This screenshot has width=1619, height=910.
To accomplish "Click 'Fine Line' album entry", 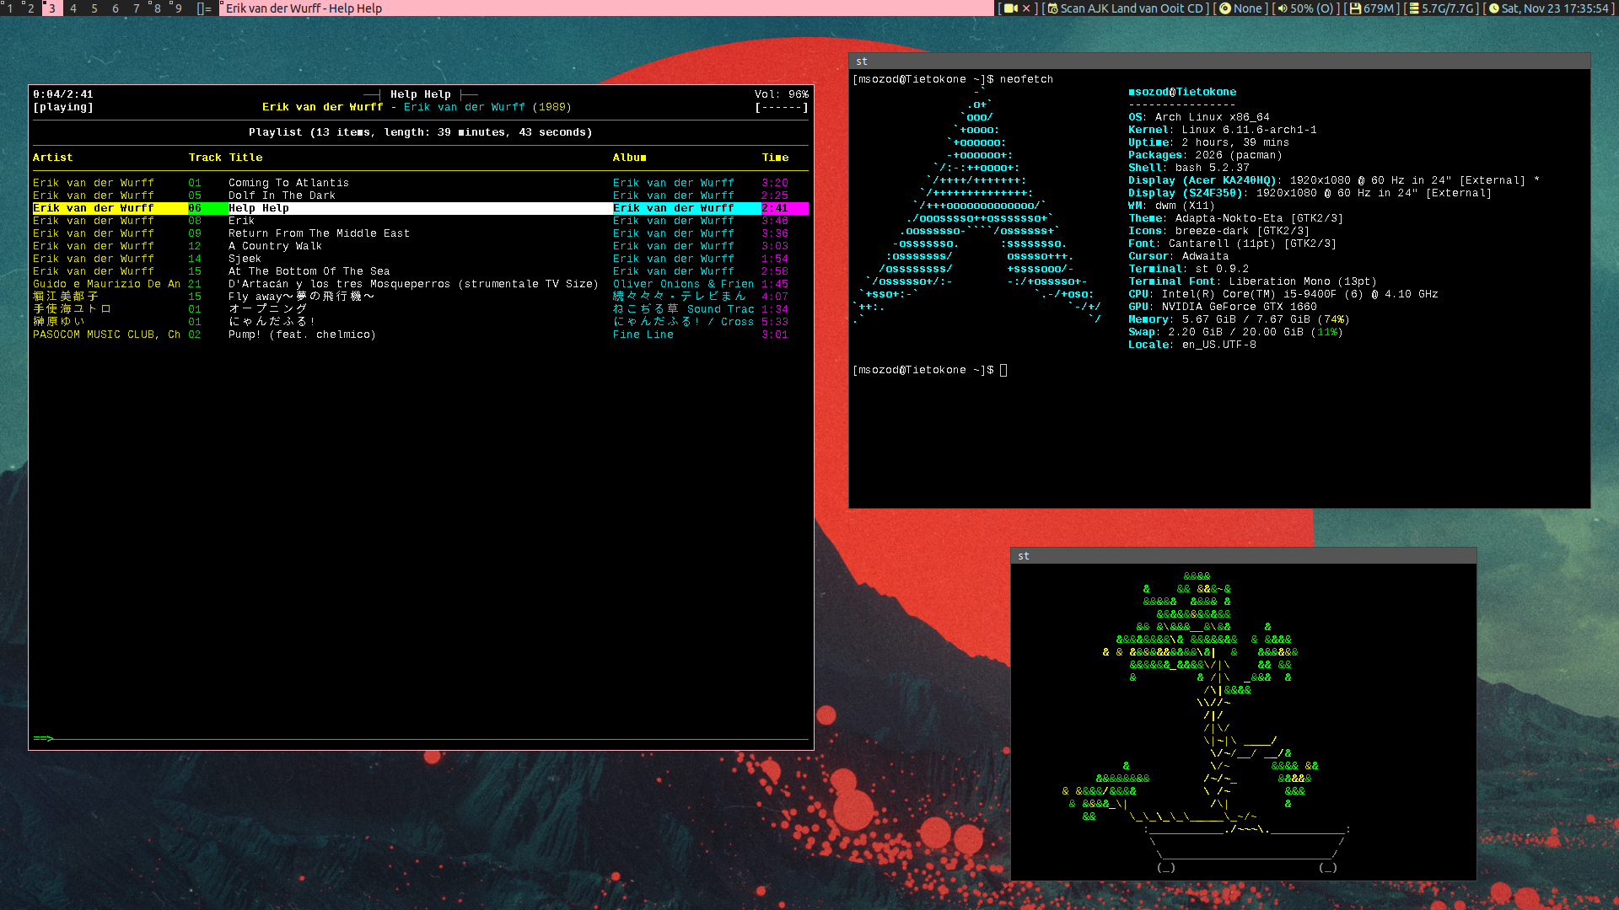I will (643, 335).
